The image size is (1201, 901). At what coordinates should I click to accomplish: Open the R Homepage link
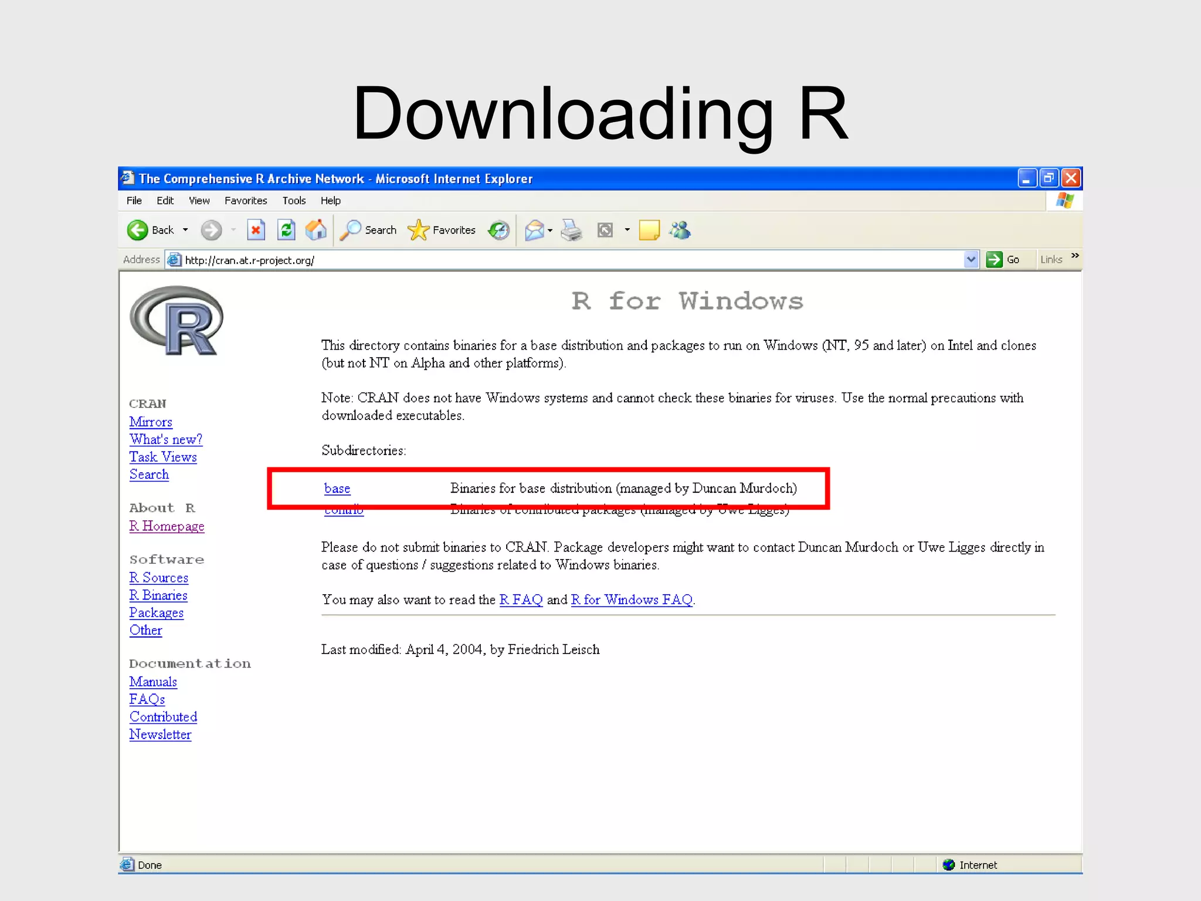coord(167,526)
